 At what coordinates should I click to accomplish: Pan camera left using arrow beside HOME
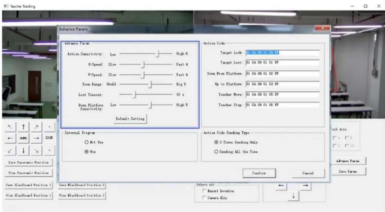tap(10, 138)
